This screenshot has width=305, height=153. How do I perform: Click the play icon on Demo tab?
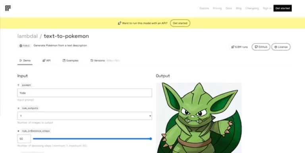pyautogui.click(x=21, y=60)
